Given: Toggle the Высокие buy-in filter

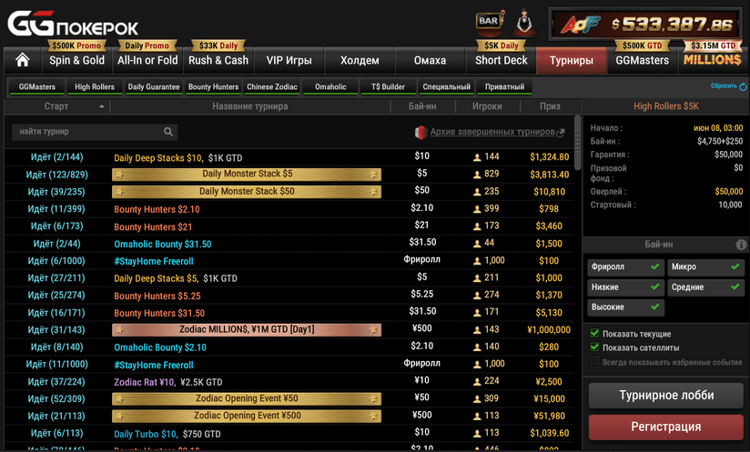Looking at the screenshot, I should tap(625, 307).
